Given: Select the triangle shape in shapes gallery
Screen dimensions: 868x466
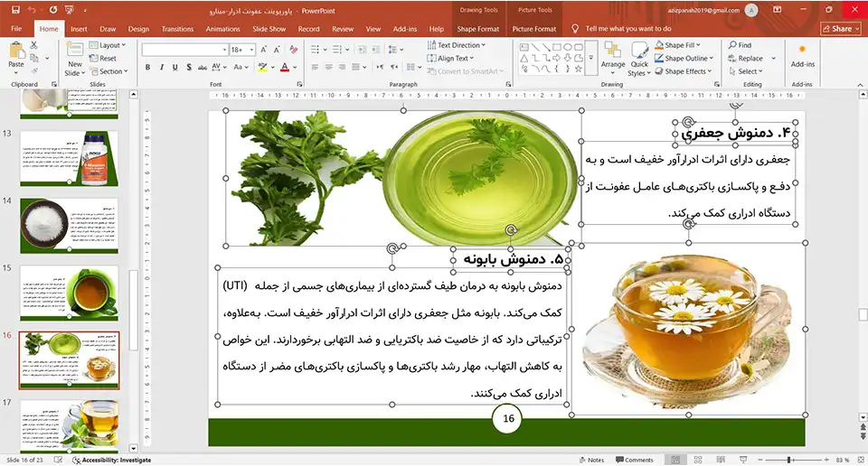Looking at the screenshot, I should (524, 58).
